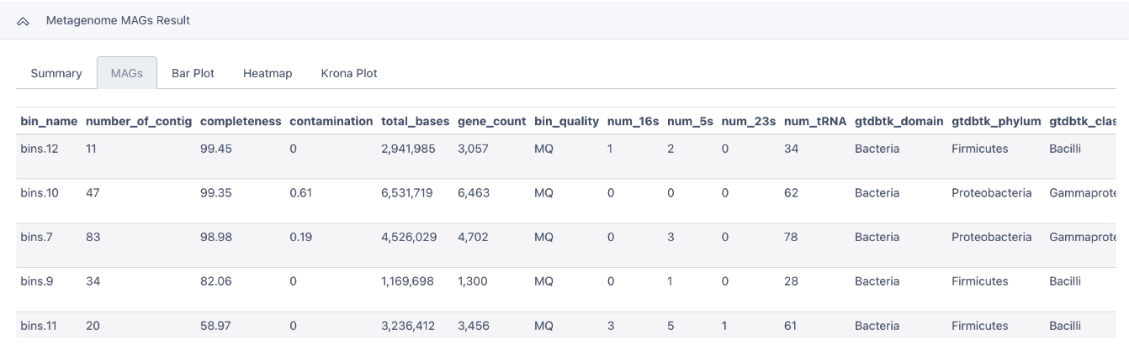Click total_bases value 2,941,985
This screenshot has width=1129, height=351.
407,149
